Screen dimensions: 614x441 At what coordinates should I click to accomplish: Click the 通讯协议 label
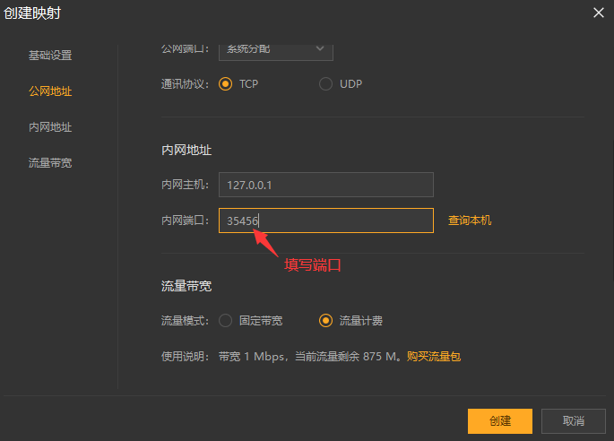point(185,84)
